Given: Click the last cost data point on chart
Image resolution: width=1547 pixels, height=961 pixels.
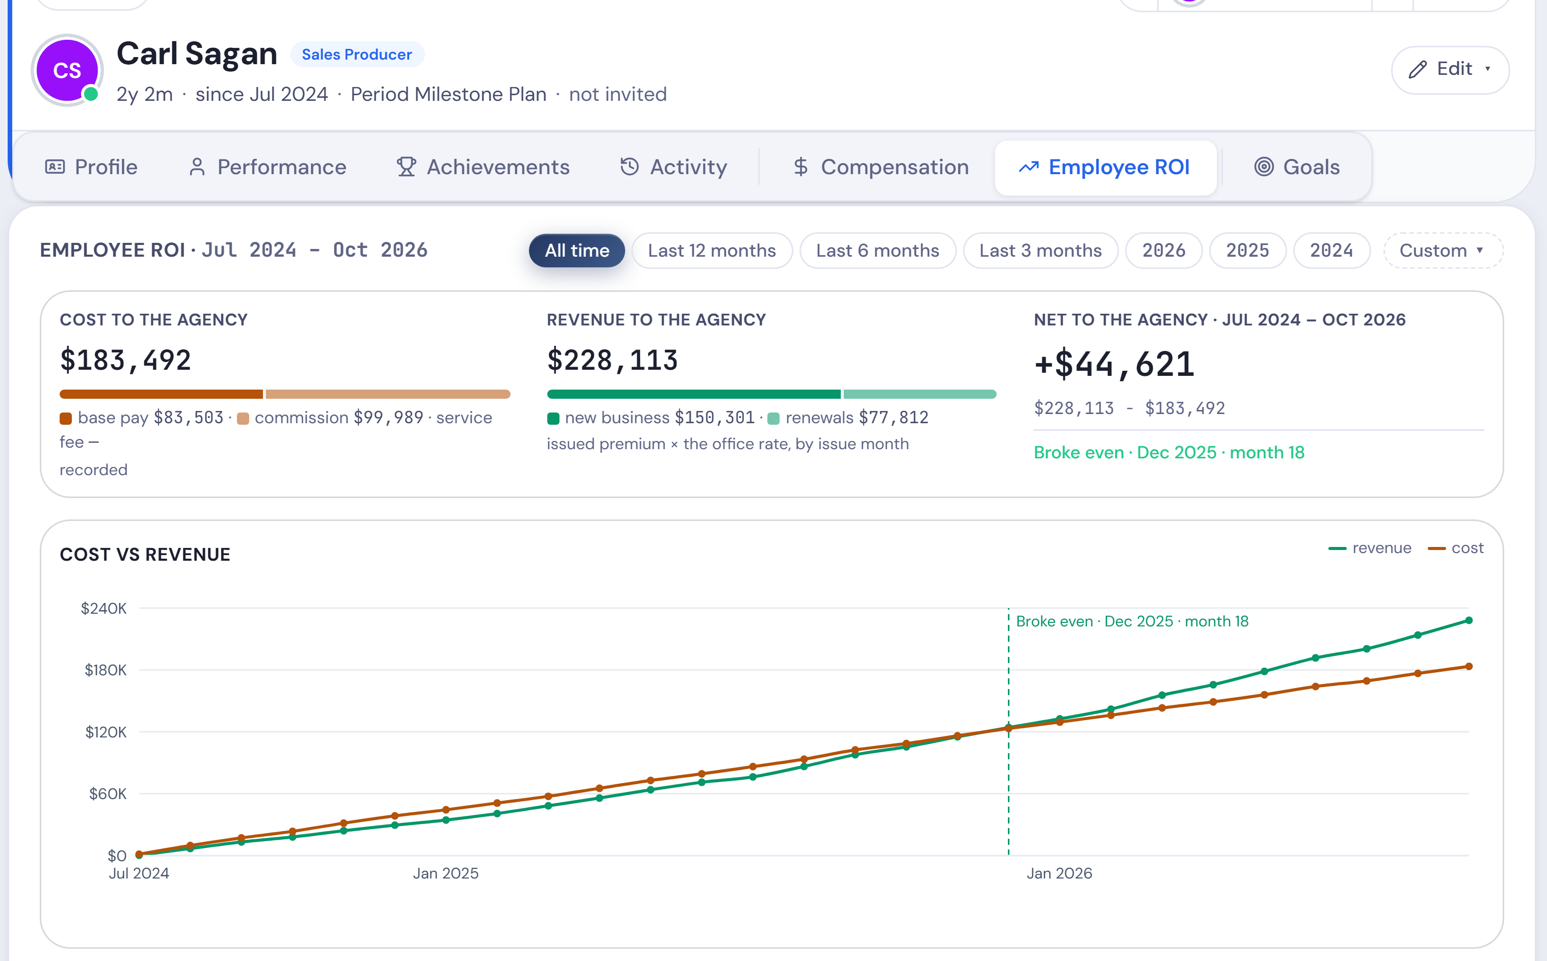Looking at the screenshot, I should [x=1469, y=666].
